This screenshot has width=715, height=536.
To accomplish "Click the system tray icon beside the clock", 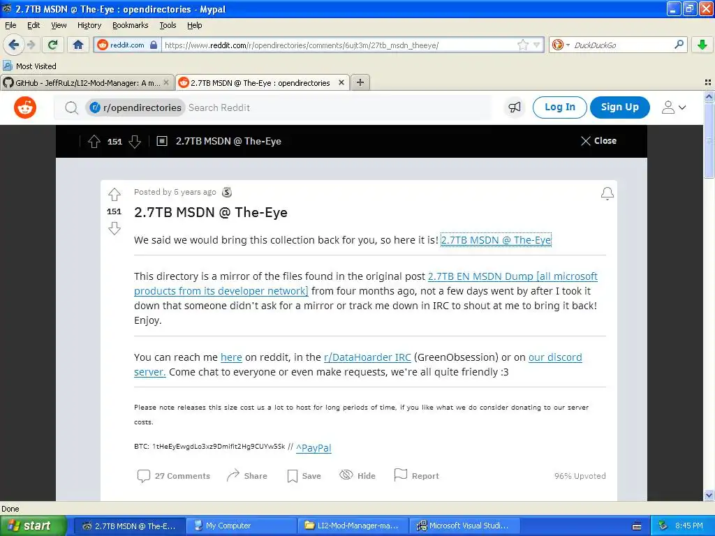I will pos(663,526).
